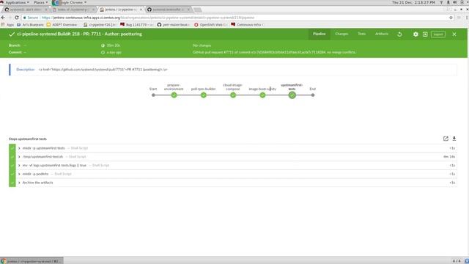
Task: Open the ADEPT Overview bookmark folder
Action: tap(62, 25)
